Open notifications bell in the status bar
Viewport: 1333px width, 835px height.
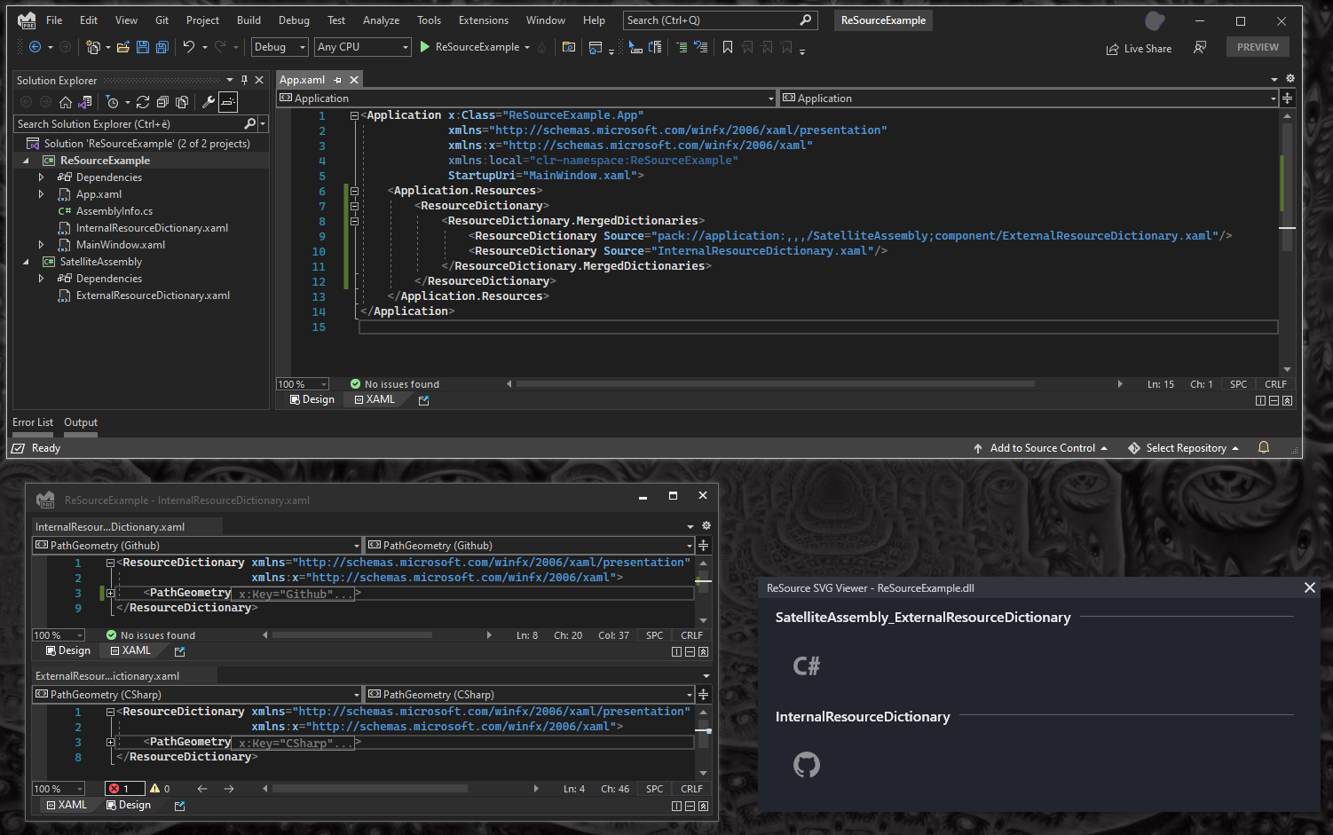(1264, 448)
